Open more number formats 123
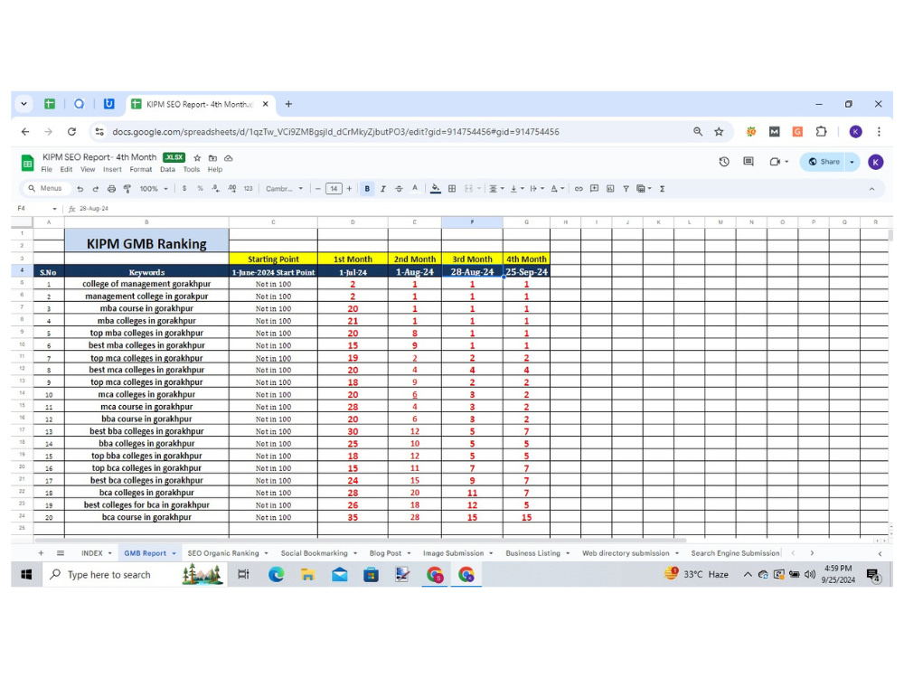Viewport: 904px width, 678px height. coord(248,189)
